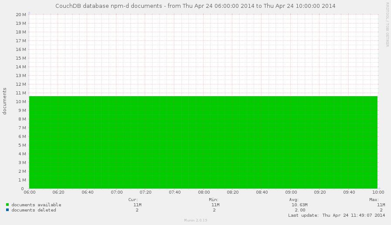
Task: Click the blue documents deleted legend swatch
Action: pyautogui.click(x=7, y=210)
